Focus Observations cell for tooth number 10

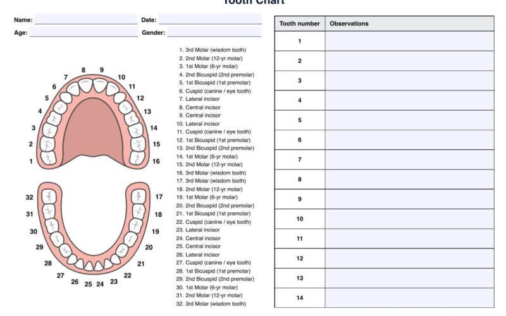409,219
